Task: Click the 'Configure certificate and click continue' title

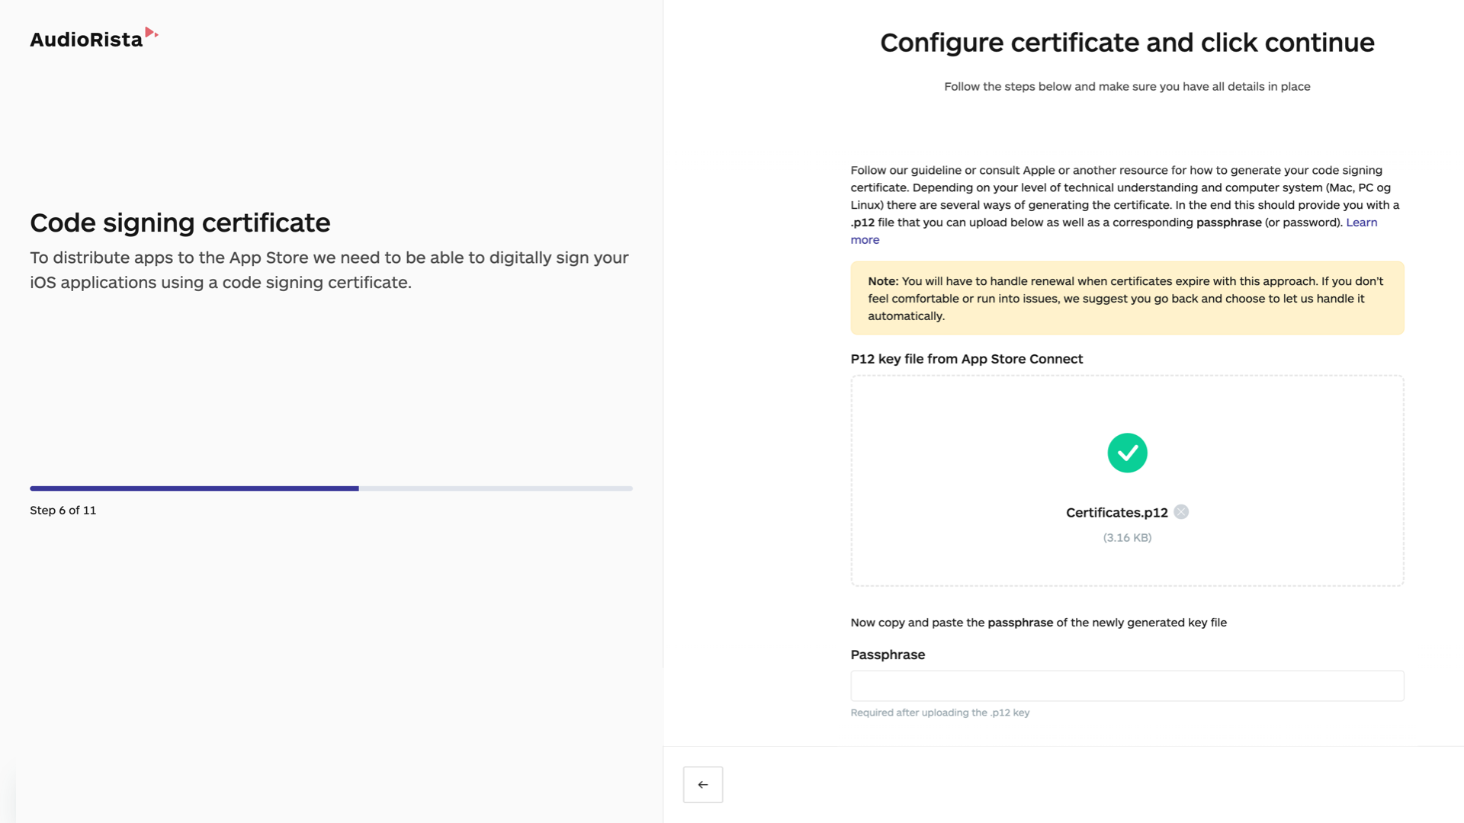Action: pos(1126,43)
